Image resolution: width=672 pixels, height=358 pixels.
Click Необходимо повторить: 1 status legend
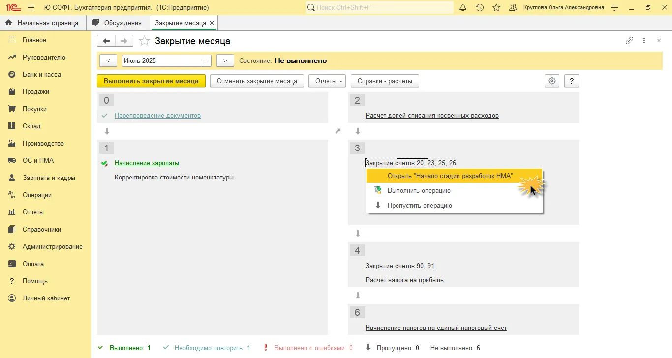point(207,348)
